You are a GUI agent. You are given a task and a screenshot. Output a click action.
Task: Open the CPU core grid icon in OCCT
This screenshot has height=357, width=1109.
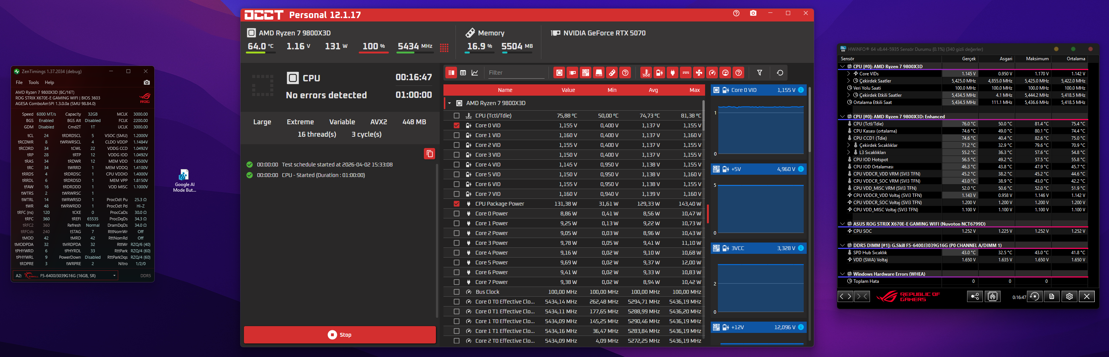tap(444, 47)
